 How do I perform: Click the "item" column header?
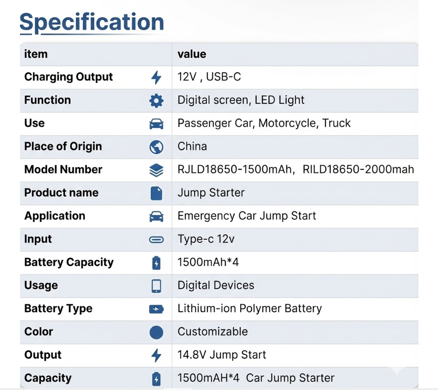(36, 54)
